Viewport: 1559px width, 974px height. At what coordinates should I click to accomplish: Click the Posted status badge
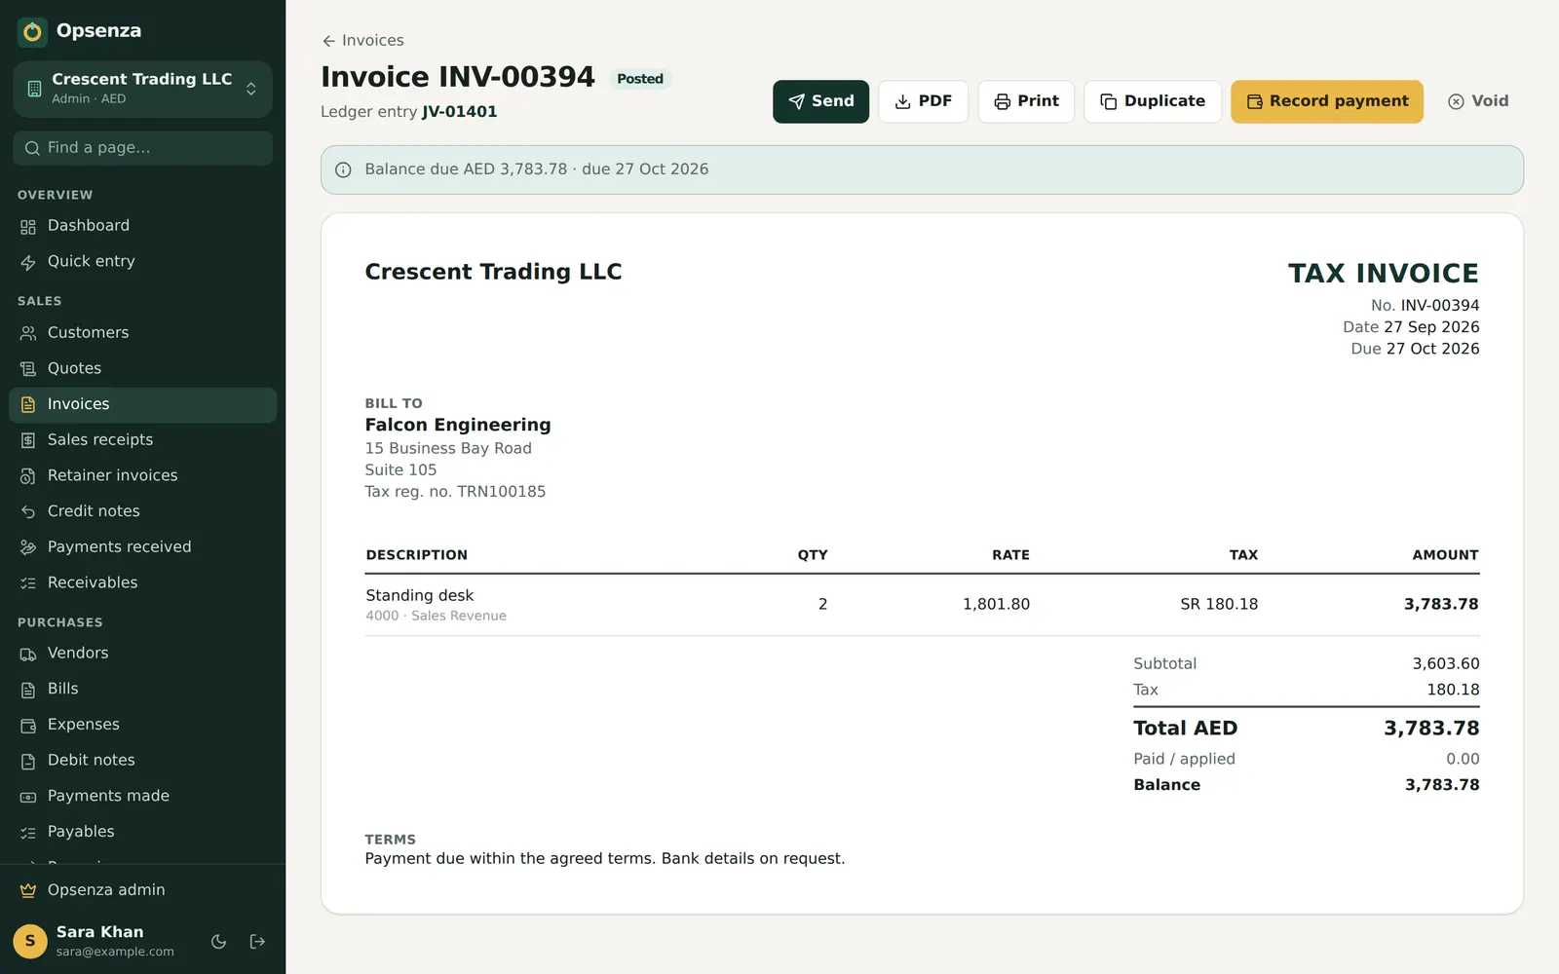coord(640,79)
